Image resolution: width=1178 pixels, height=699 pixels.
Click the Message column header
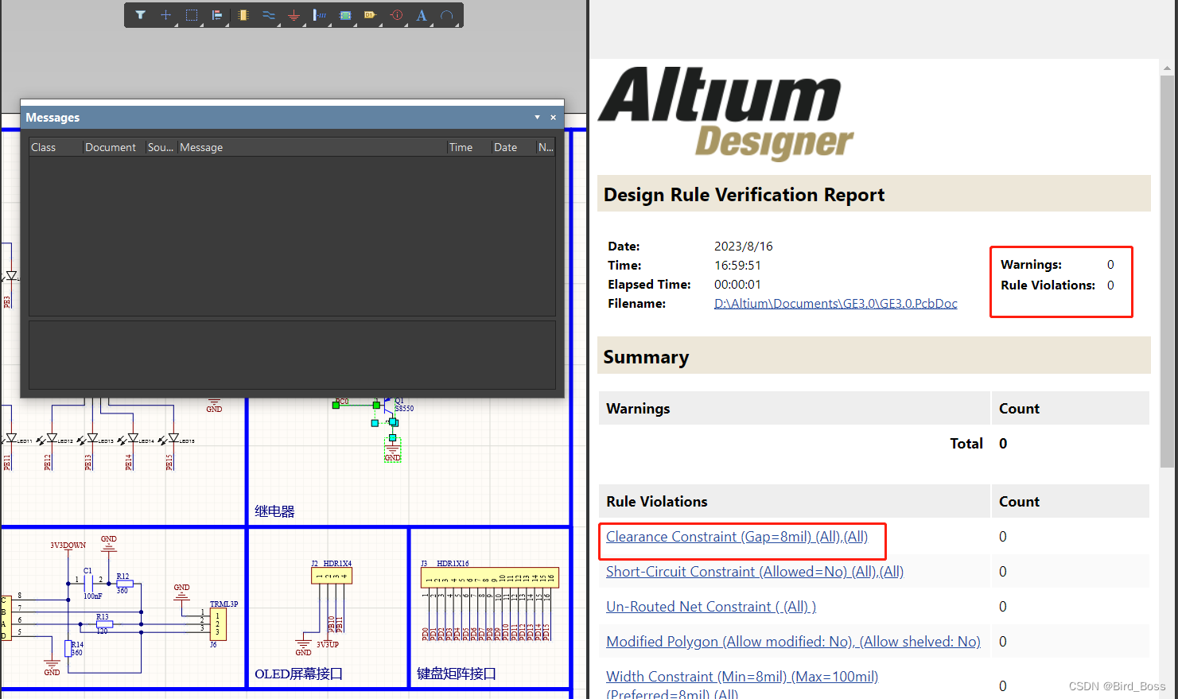[x=311, y=147]
